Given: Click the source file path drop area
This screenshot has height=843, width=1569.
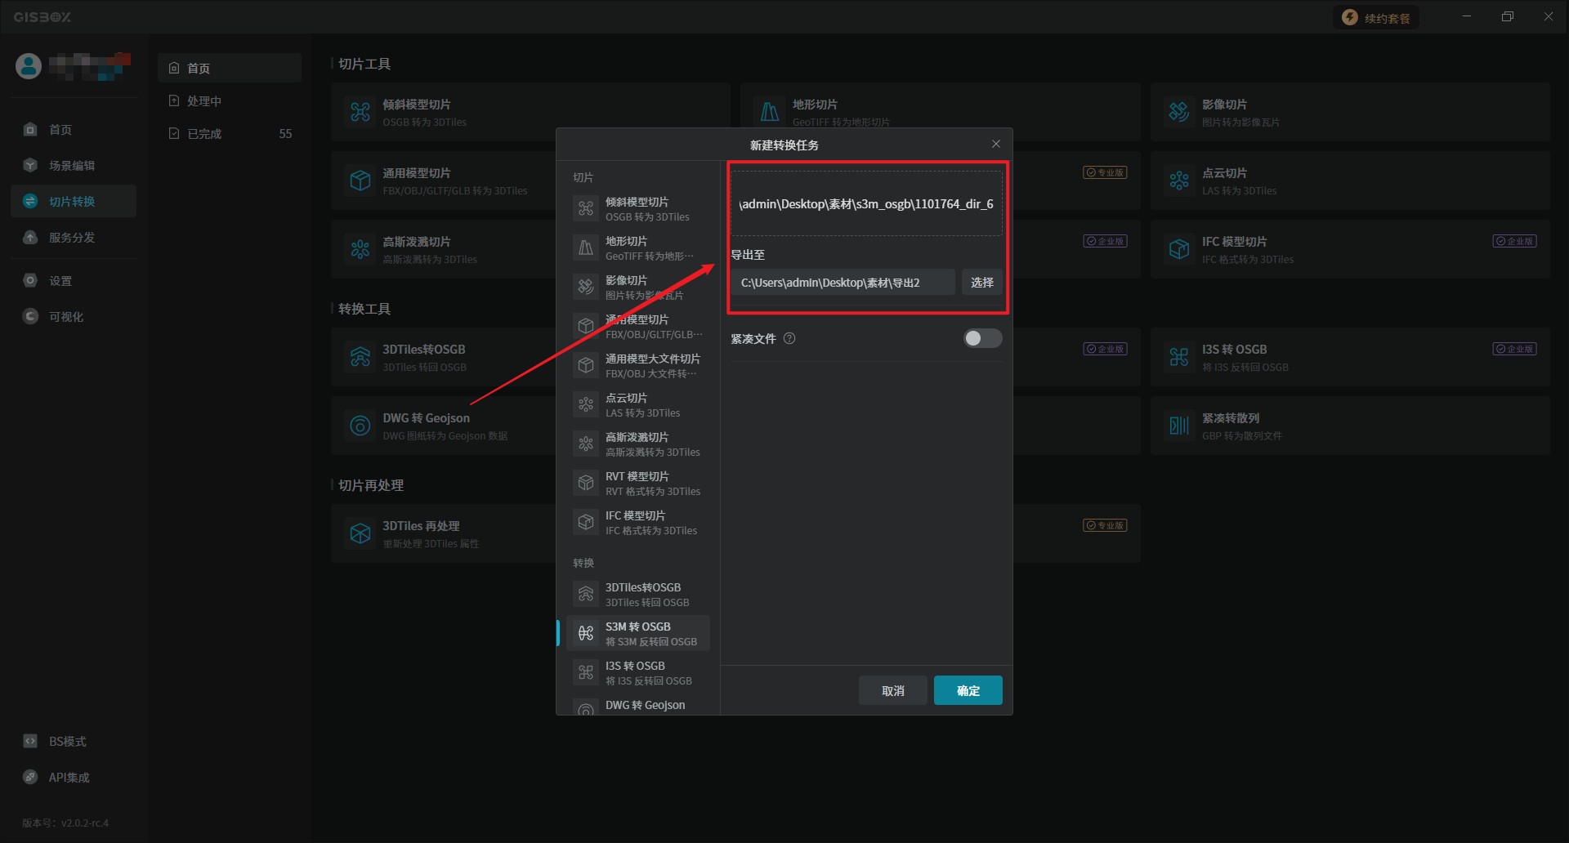Looking at the screenshot, I should [866, 203].
